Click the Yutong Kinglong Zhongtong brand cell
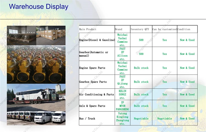Viewport: 206px width, 132px height. pyautogui.click(x=122, y=119)
